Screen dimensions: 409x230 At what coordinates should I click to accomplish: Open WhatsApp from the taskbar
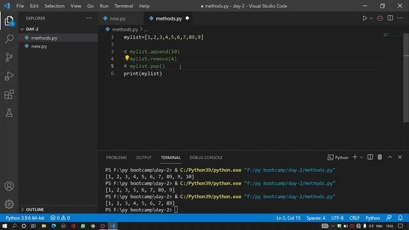click(83, 226)
